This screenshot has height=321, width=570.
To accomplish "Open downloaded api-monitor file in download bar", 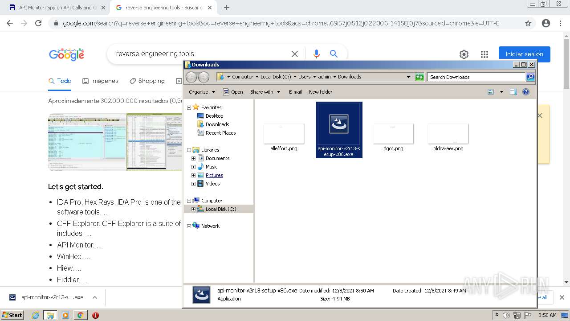I will click(x=47, y=297).
